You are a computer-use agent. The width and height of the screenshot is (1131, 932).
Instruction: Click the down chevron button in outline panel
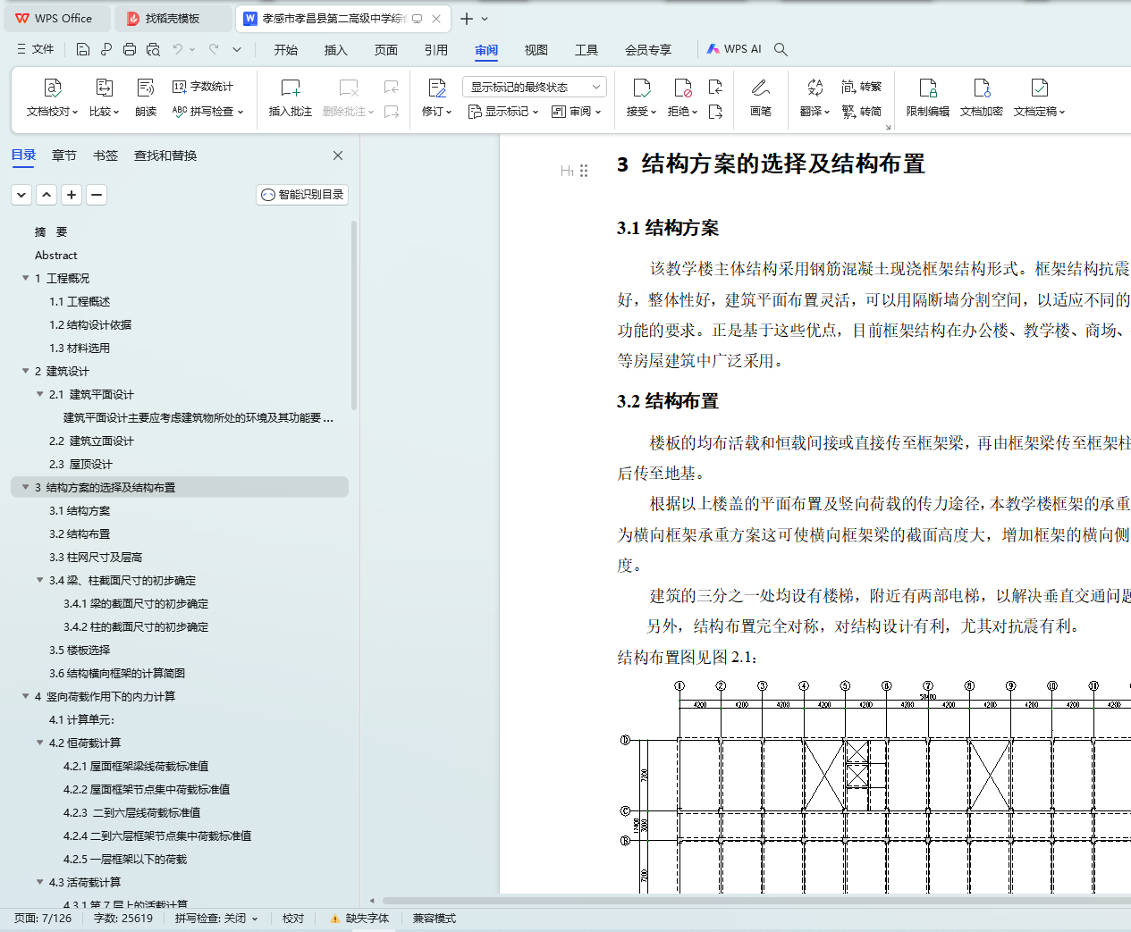pyautogui.click(x=21, y=195)
